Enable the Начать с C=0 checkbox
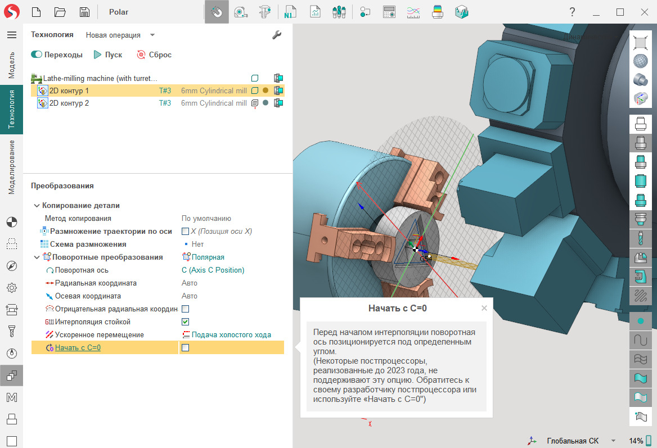This screenshot has width=657, height=448. 185,348
